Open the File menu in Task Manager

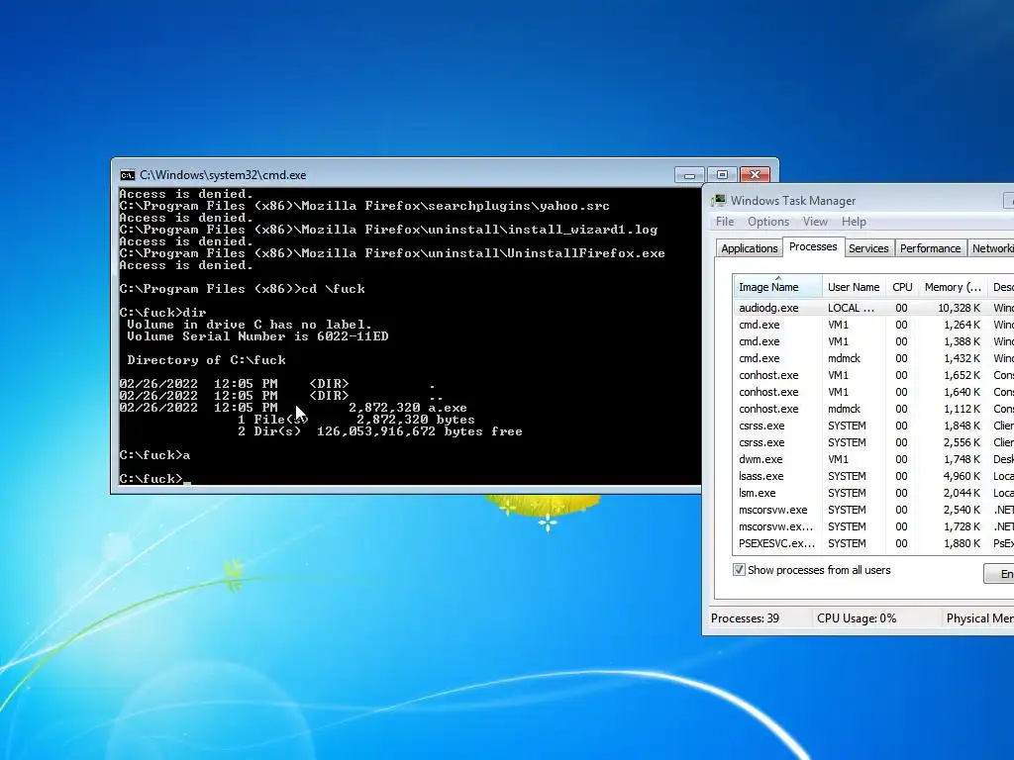[x=724, y=222]
